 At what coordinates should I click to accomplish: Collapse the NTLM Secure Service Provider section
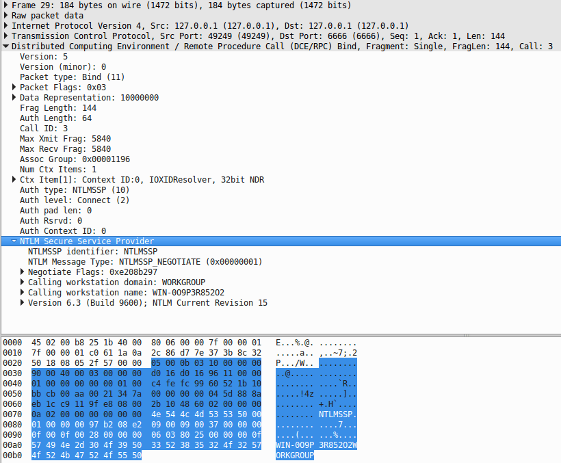14,241
